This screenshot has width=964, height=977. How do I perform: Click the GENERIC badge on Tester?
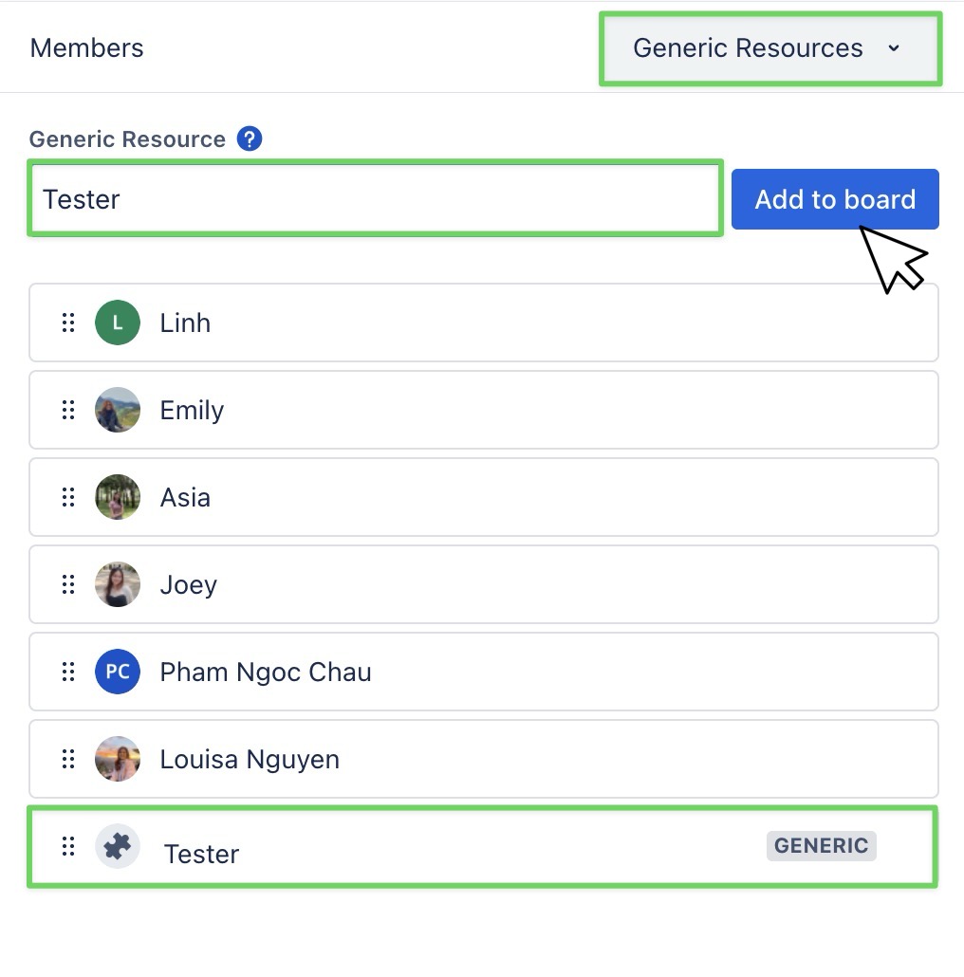[821, 846]
